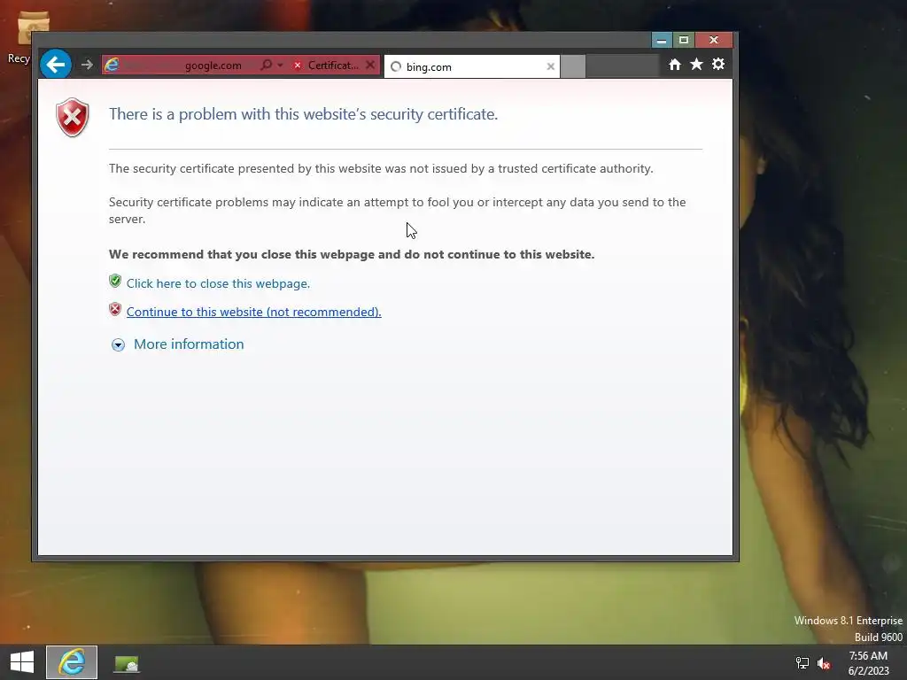Click Internet Explorer taskbar icon

coord(72,662)
